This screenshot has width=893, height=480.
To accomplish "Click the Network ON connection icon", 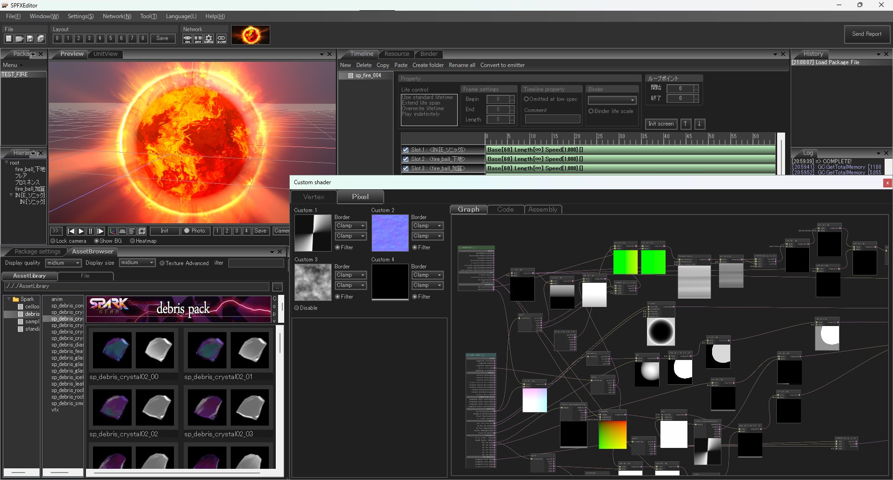I will (x=187, y=39).
